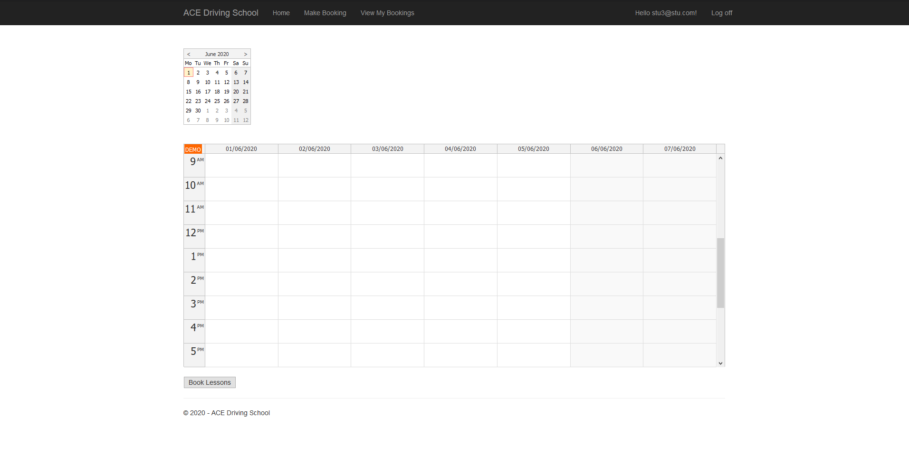Select July 6 in mini calendar
The height and width of the screenshot is (455, 909).
[189, 120]
